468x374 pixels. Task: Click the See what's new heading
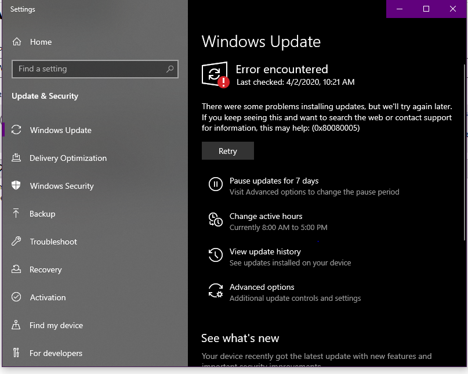point(240,338)
